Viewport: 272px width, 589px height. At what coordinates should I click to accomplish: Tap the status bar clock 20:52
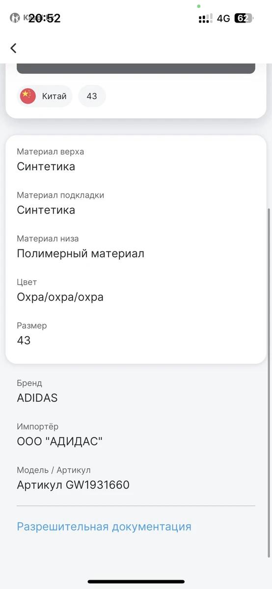(44, 19)
